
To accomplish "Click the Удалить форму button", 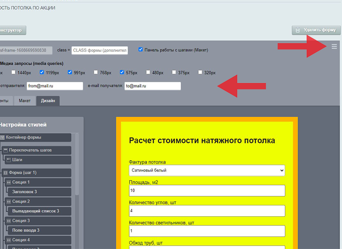I will click(316, 30).
